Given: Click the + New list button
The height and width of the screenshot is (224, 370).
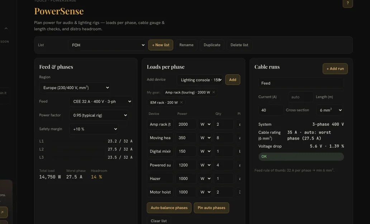Looking at the screenshot, I should tap(161, 45).
